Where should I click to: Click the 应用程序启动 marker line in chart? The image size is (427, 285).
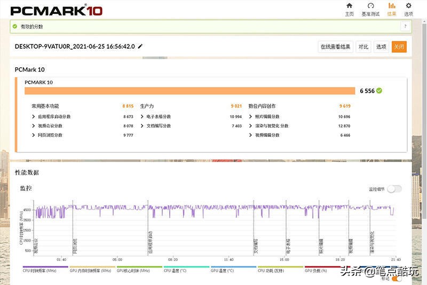[x=148, y=228]
